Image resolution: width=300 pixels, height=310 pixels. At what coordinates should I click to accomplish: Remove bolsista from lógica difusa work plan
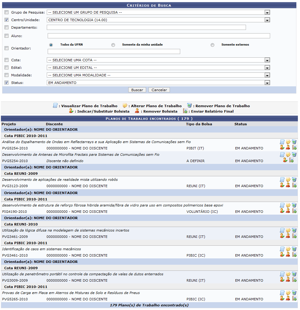tap(288, 236)
